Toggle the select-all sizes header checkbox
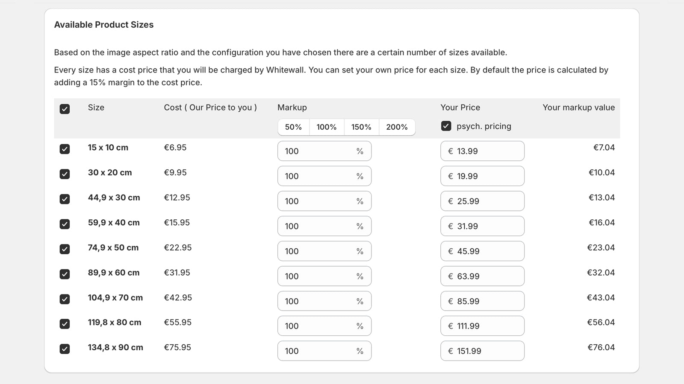The image size is (684, 384). [x=65, y=109]
